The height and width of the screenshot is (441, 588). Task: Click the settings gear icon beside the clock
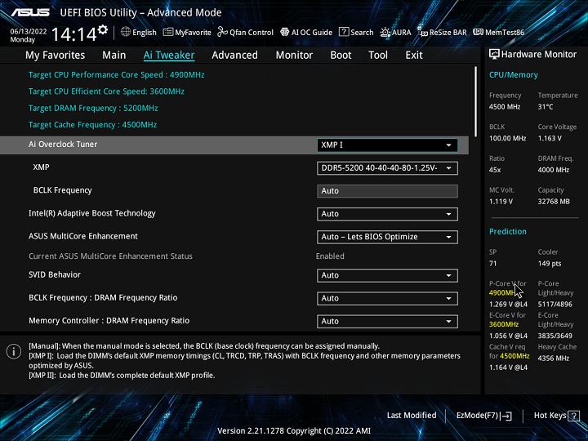(x=103, y=30)
